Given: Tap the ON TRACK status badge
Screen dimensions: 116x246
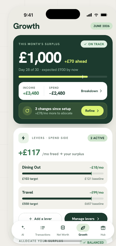Looking at the screenshot, I should [x=94, y=44].
